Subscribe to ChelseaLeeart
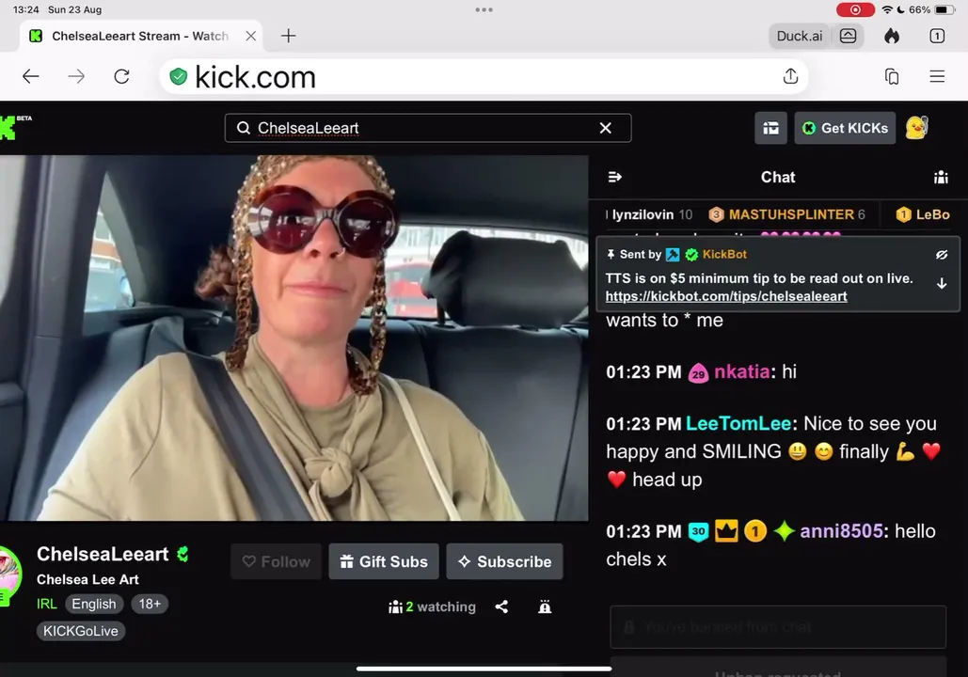Screen dimensions: 968x677 click(504, 561)
